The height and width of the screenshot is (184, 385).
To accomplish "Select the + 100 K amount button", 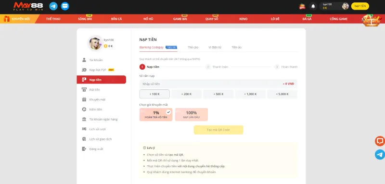I will tap(154, 94).
